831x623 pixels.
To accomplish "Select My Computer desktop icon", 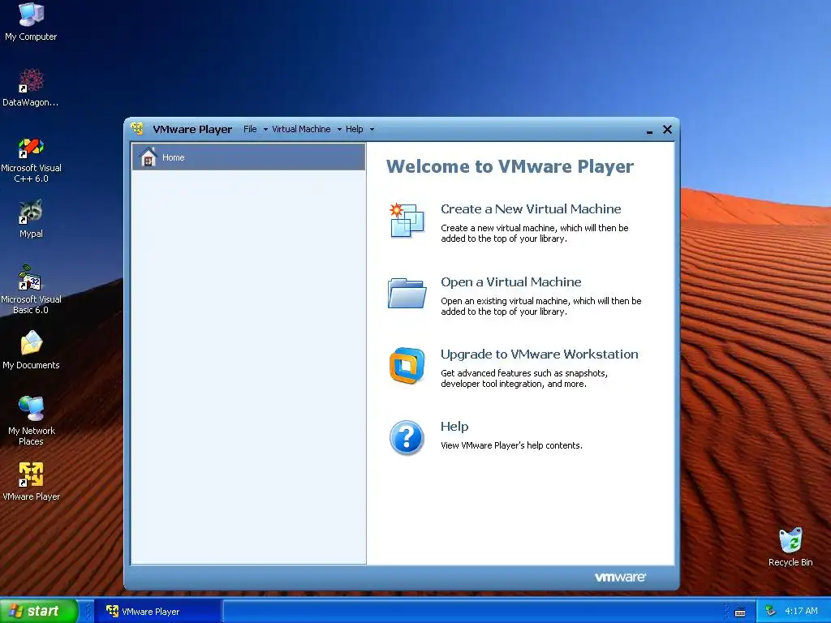I will tap(31, 22).
